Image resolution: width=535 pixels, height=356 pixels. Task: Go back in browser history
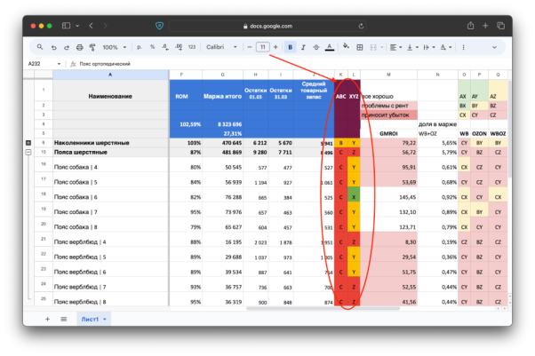pos(92,26)
